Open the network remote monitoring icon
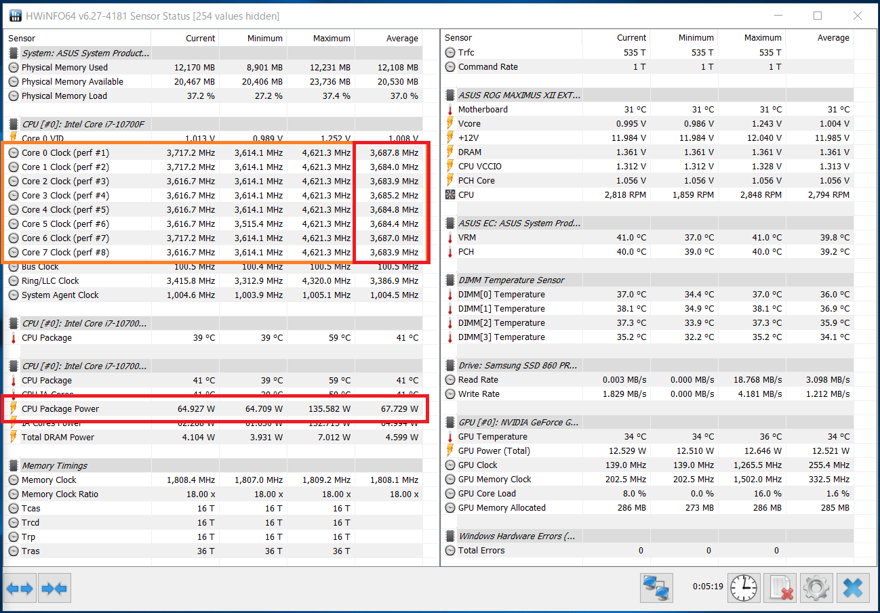 click(x=656, y=588)
